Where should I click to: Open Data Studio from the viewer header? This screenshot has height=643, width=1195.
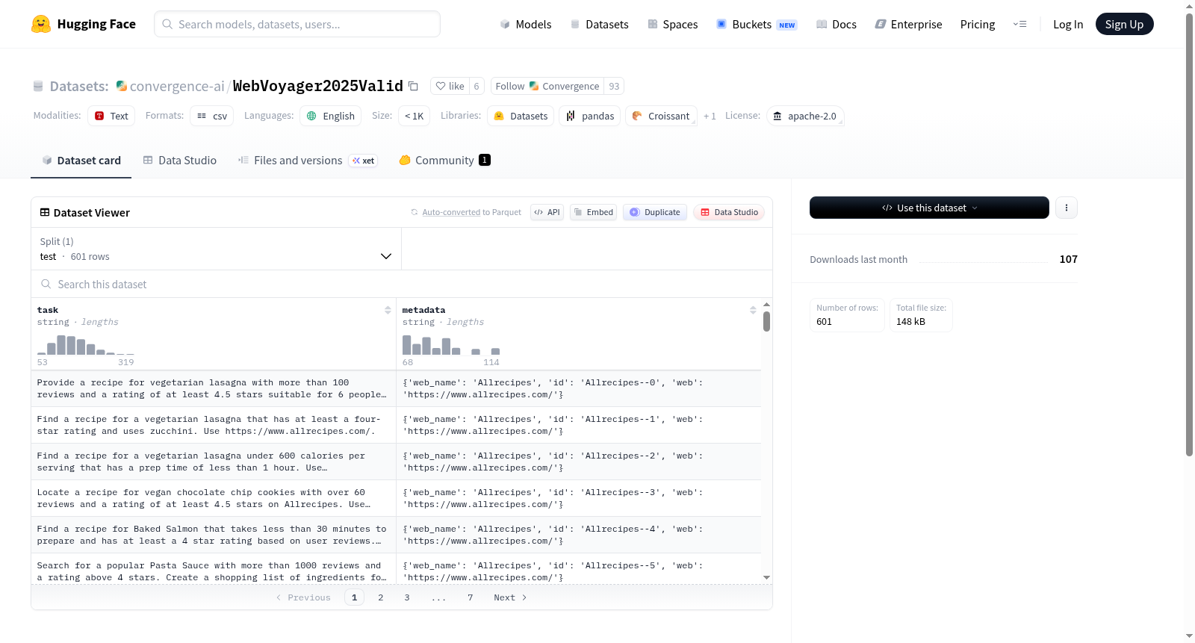click(x=729, y=212)
